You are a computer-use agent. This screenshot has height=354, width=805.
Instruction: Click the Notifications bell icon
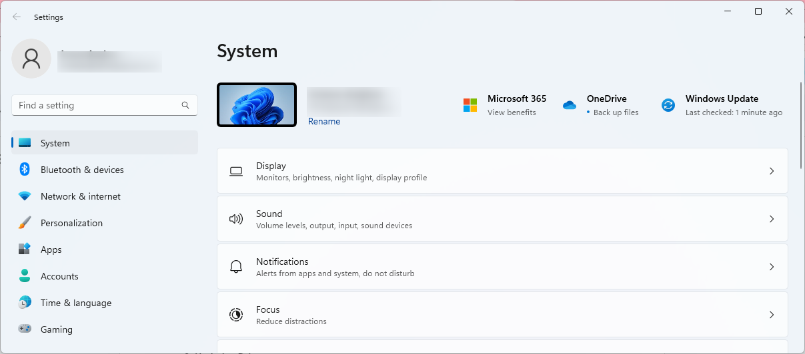tap(236, 267)
